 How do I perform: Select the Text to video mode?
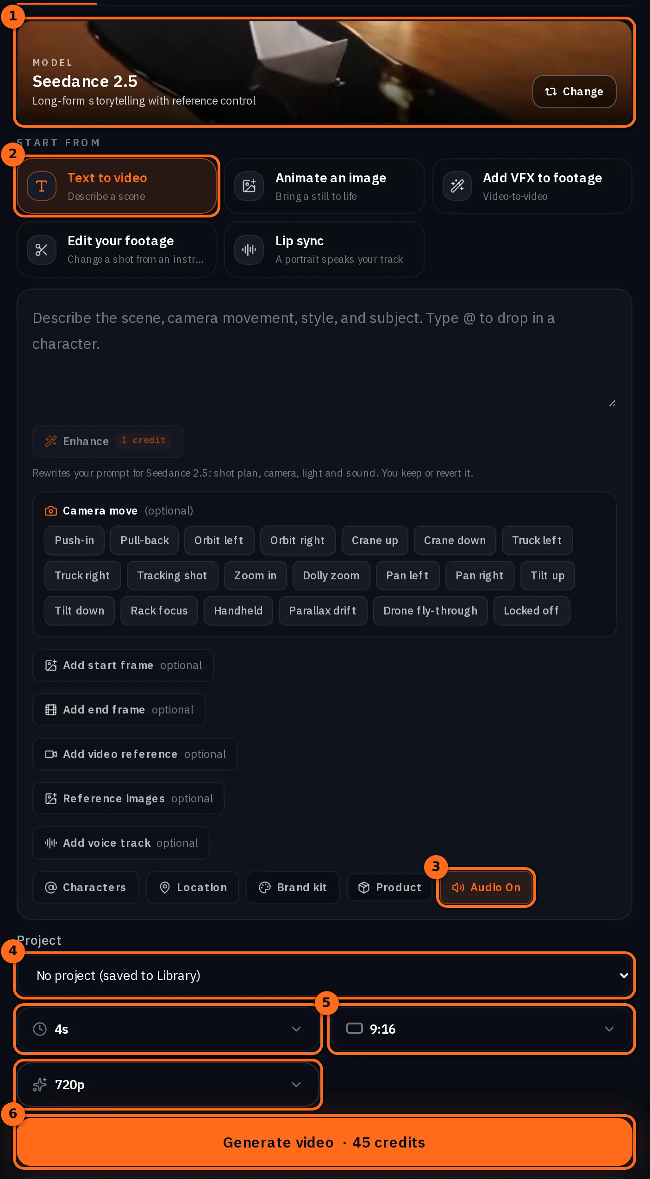[117, 186]
